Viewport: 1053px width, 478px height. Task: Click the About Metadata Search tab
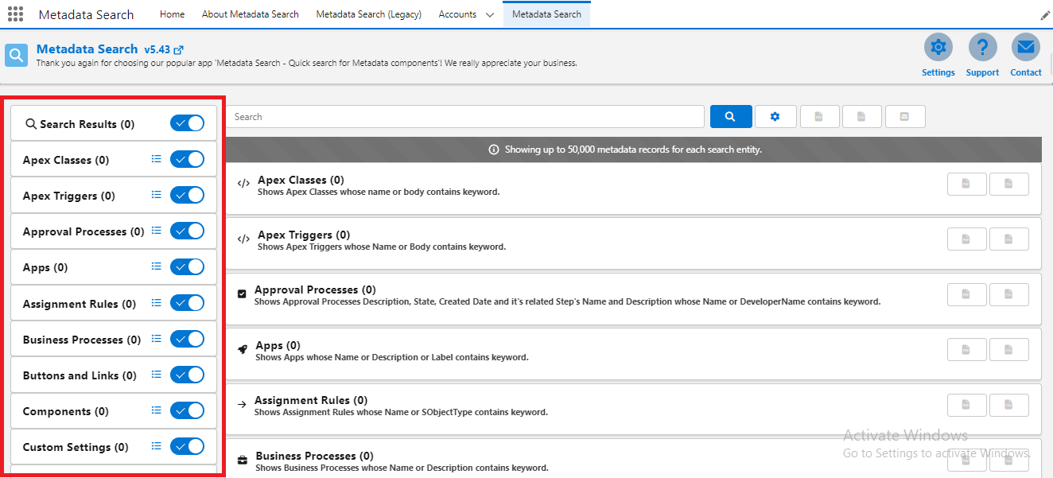[250, 14]
